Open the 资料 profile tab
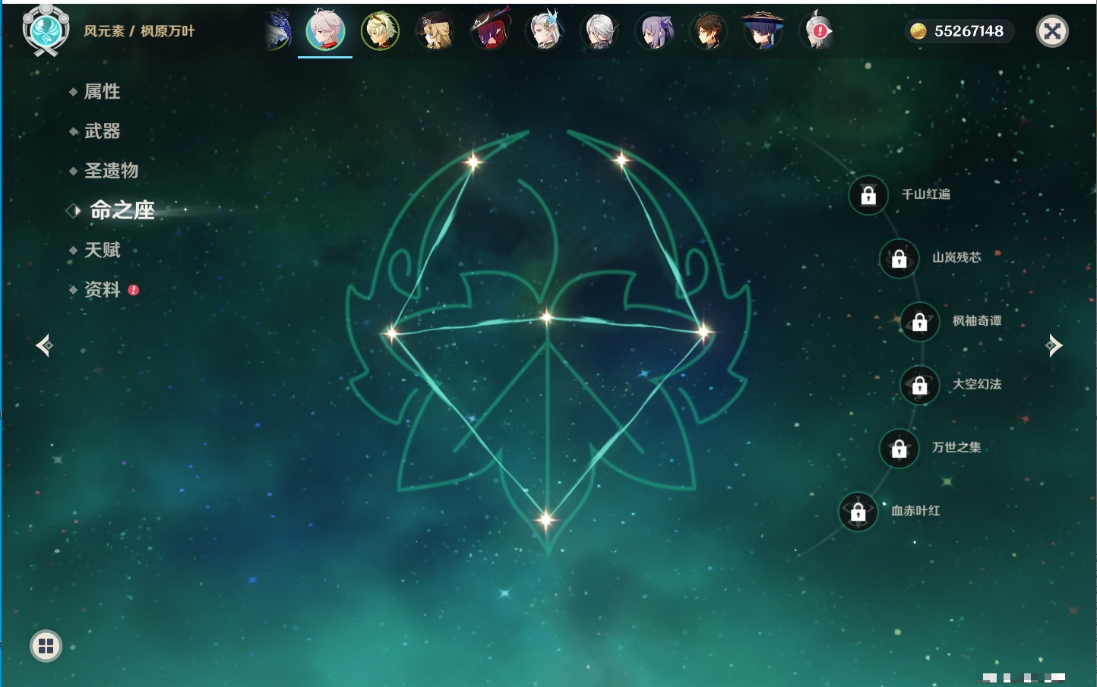The width and height of the screenshot is (1097, 687). pyautogui.click(x=102, y=289)
